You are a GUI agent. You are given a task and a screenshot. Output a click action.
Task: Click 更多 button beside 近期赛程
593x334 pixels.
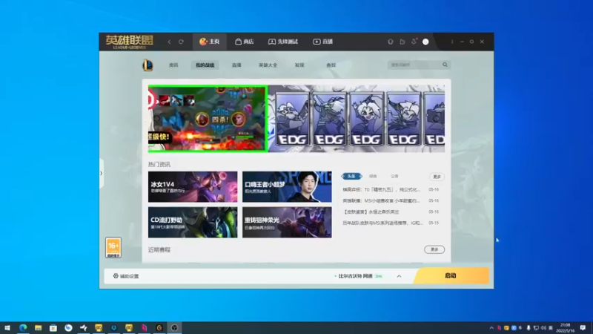[434, 249]
